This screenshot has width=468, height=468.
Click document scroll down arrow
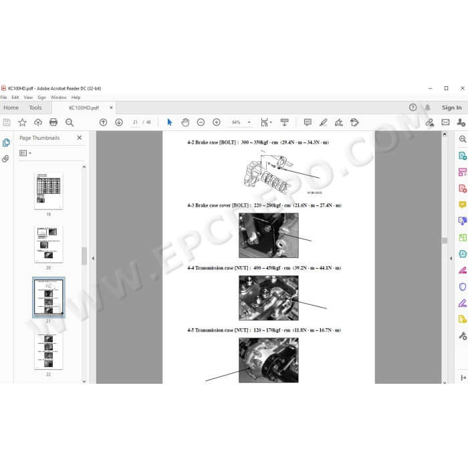tap(445, 382)
